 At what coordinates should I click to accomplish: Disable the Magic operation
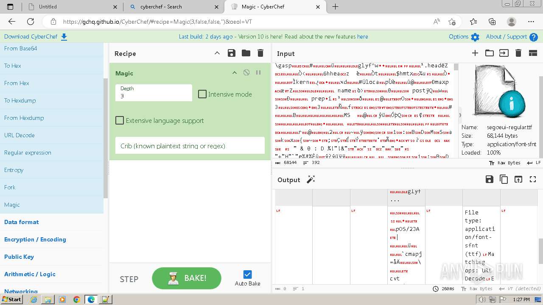tap(246, 73)
